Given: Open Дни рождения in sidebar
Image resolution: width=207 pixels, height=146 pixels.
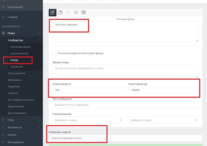Looking at the screenshot, I should [x=17, y=113].
